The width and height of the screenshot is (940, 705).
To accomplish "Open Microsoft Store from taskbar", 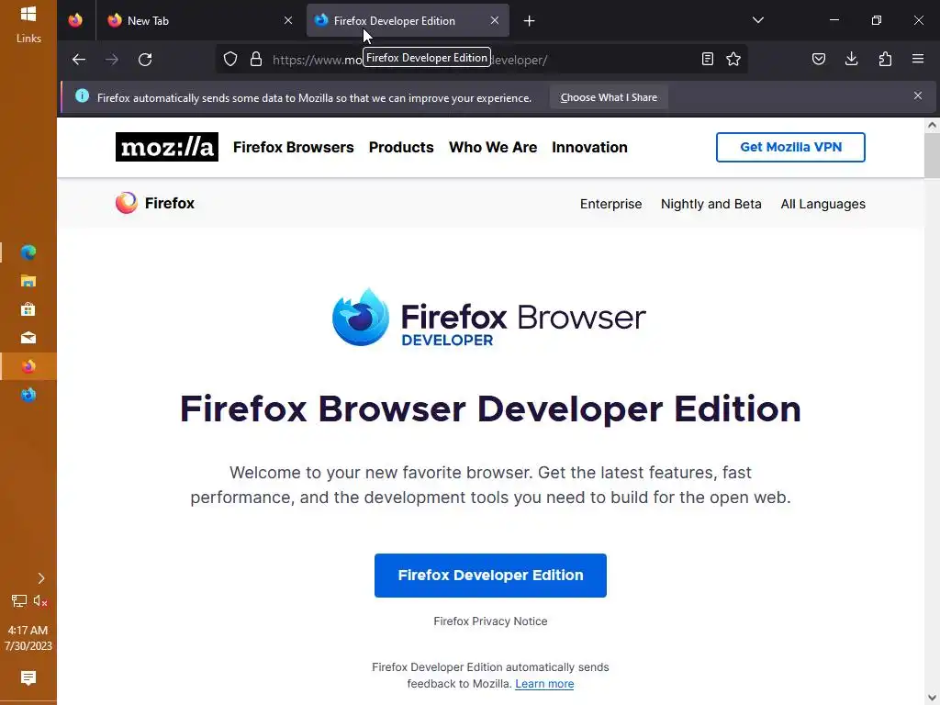I will point(28,309).
